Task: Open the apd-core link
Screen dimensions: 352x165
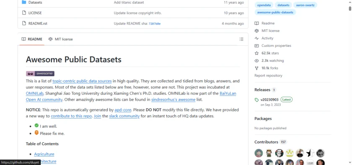Action: pos(123,110)
